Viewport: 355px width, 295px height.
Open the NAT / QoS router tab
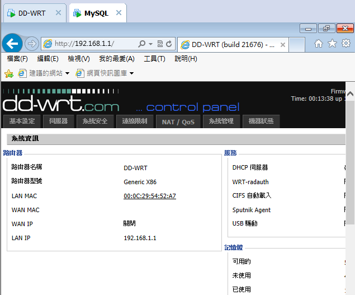pos(178,122)
